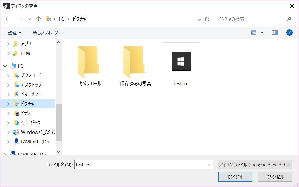Expand the ダウンロード node

coord(8,75)
